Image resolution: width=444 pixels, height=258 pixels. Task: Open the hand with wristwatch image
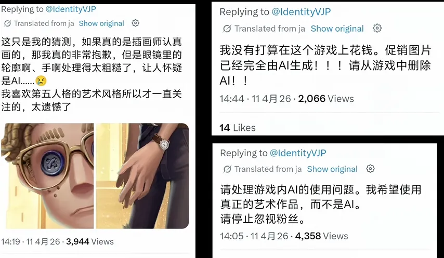[x=142, y=176]
